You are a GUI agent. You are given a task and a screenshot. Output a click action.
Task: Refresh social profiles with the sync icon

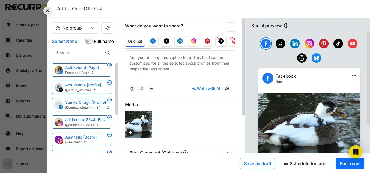(x=108, y=28)
